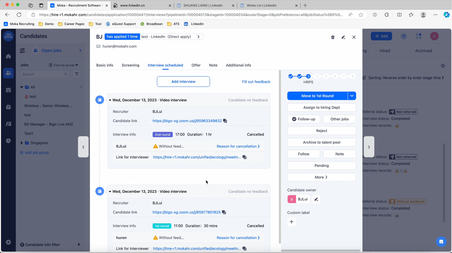Open settings gear in left sidebar
The width and height of the screenshot is (452, 253).
[x=8, y=242]
